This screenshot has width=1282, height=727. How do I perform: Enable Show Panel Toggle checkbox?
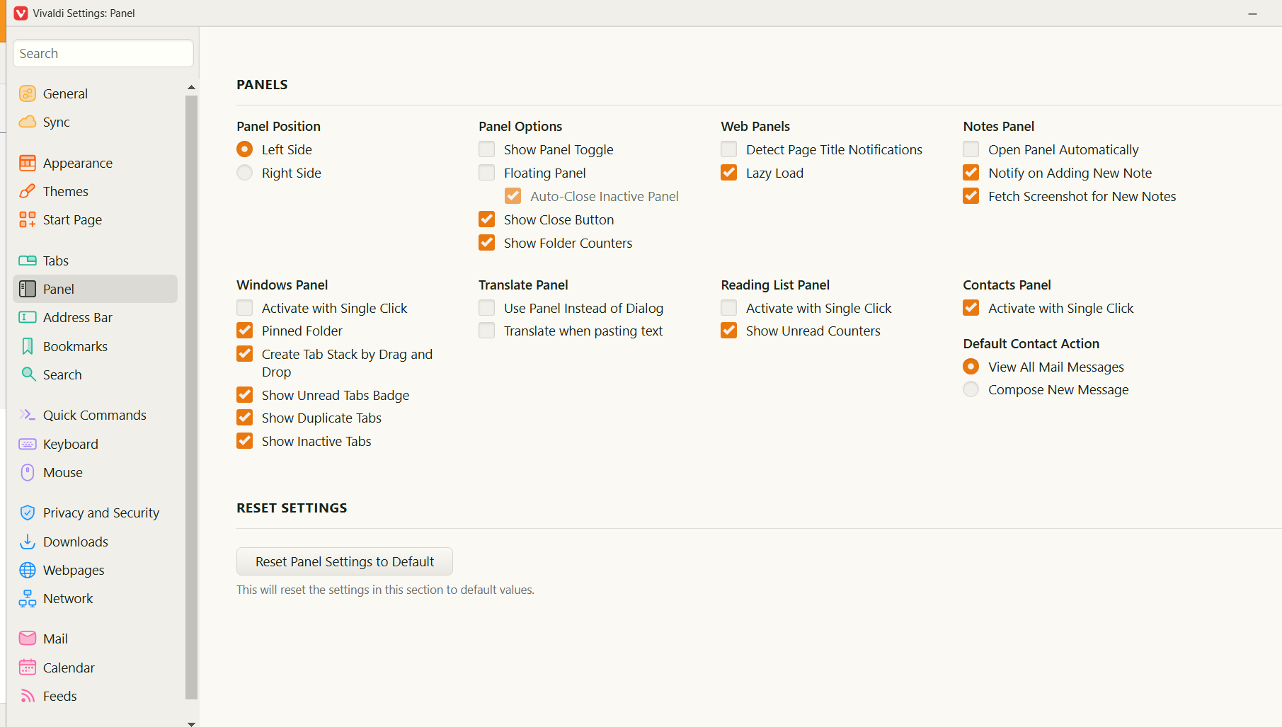487,149
